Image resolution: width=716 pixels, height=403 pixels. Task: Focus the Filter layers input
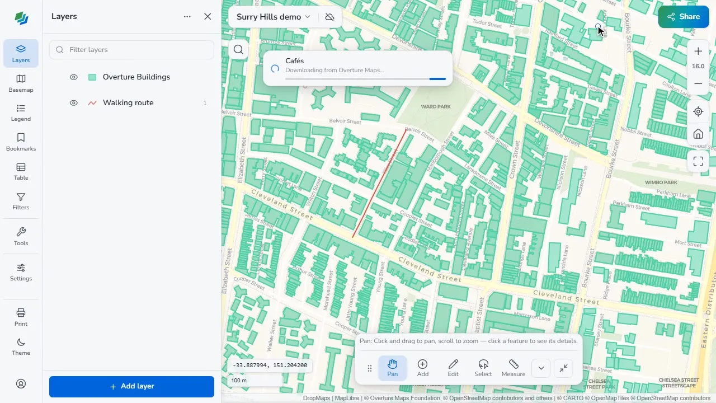pos(131,50)
